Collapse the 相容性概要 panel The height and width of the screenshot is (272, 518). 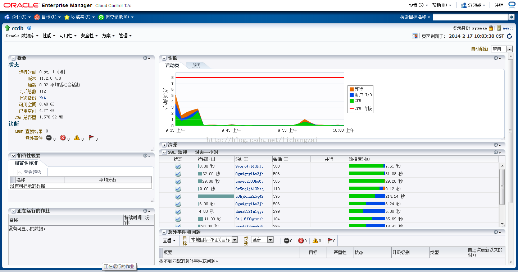click(13, 156)
